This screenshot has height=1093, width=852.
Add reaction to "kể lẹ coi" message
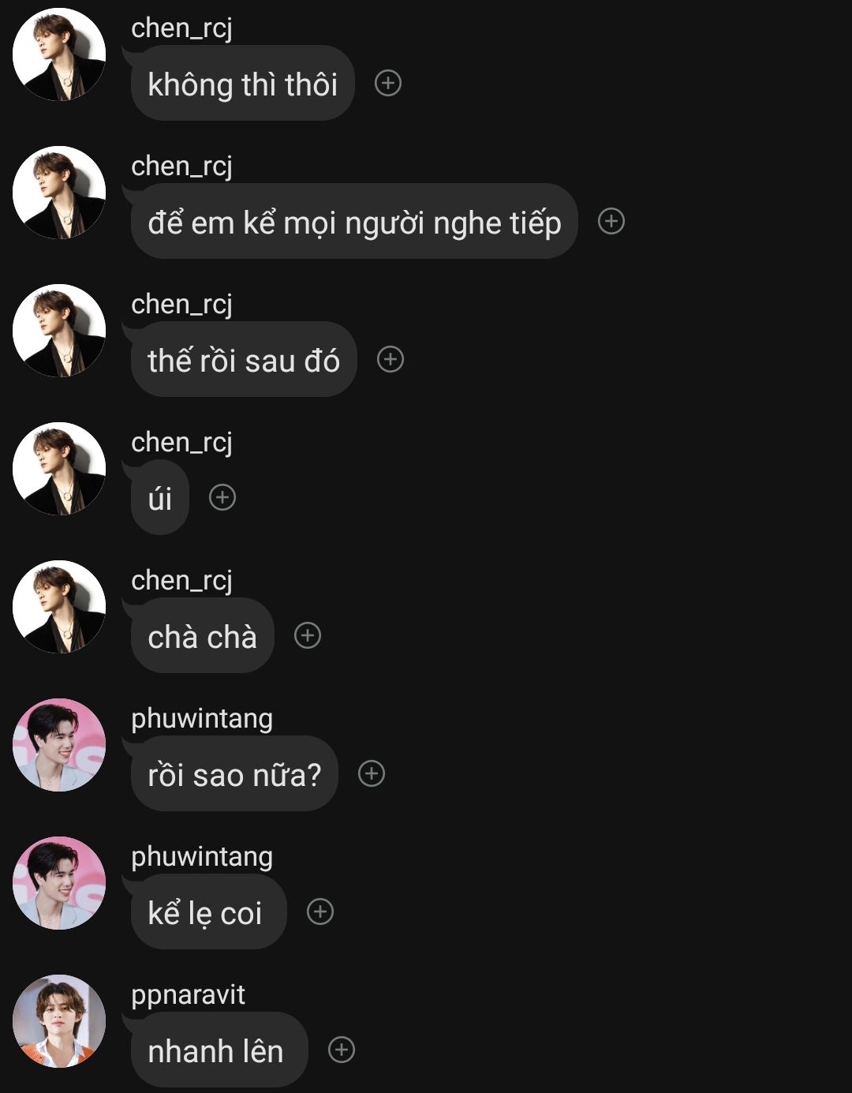[x=320, y=911]
